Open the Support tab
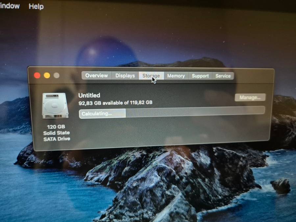This screenshot has height=222, width=296. tap(200, 76)
